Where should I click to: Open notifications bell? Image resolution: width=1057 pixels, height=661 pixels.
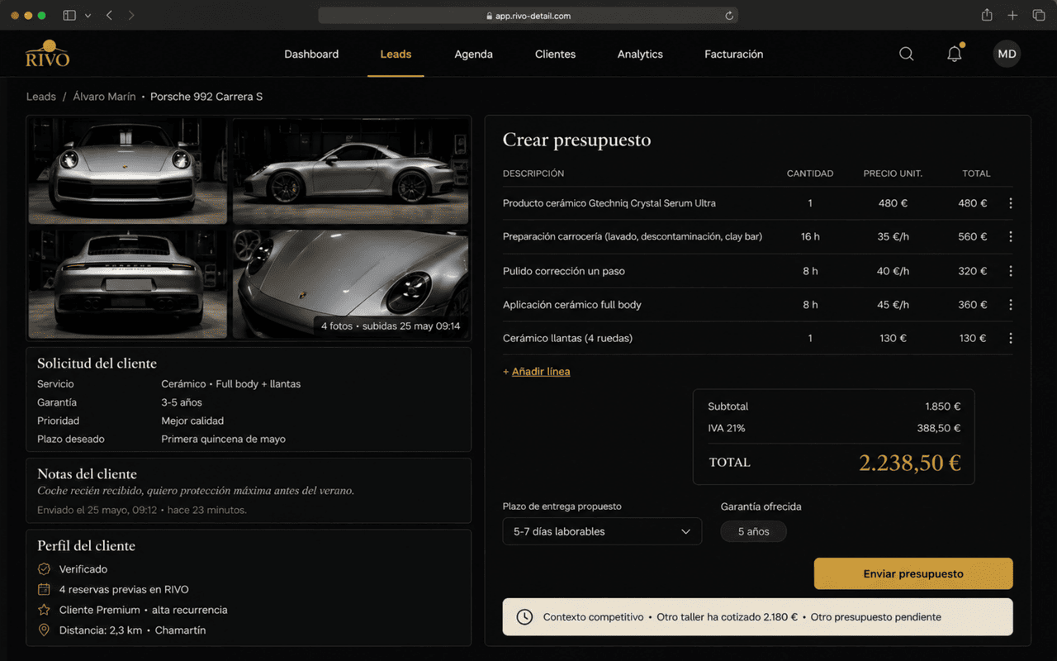coord(955,54)
